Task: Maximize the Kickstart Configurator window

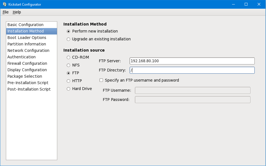Action: [246, 4]
